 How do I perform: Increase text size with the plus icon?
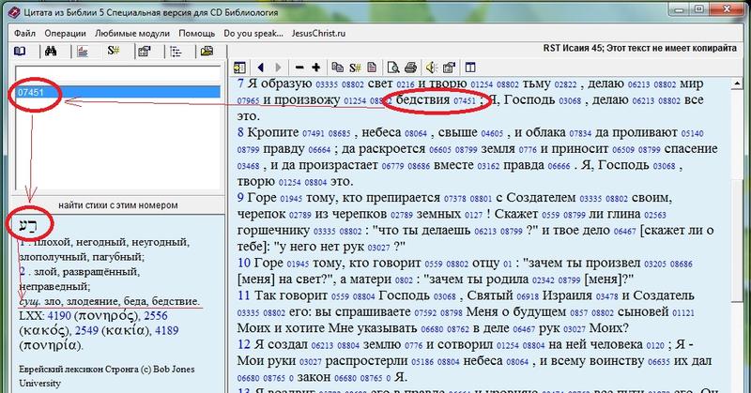314,67
